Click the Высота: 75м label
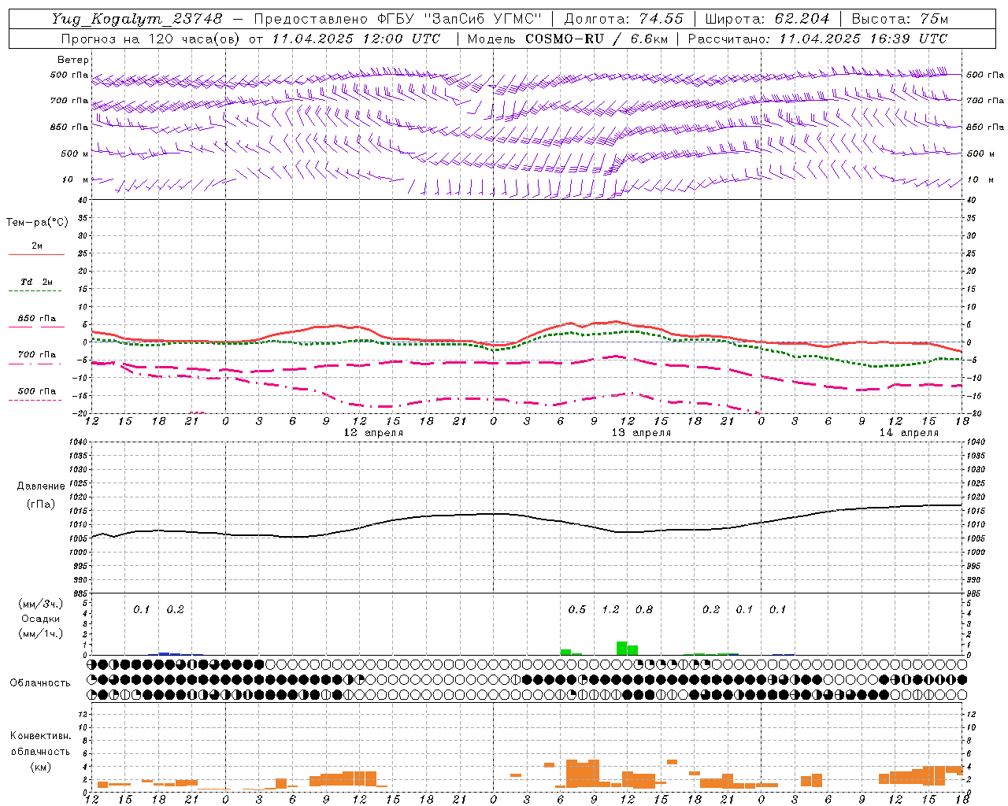 [x=899, y=19]
